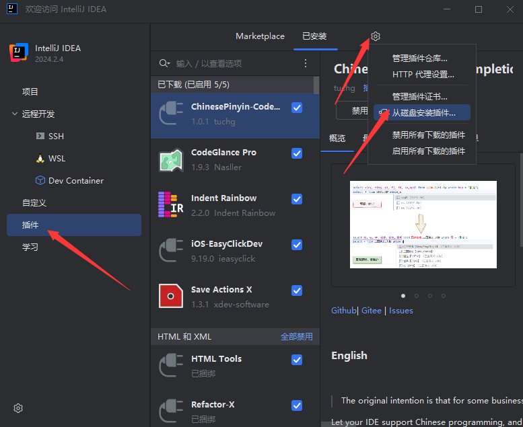The width and height of the screenshot is (523, 427).
Task: Open the search filter dropdown magnifier
Action: 164,63
